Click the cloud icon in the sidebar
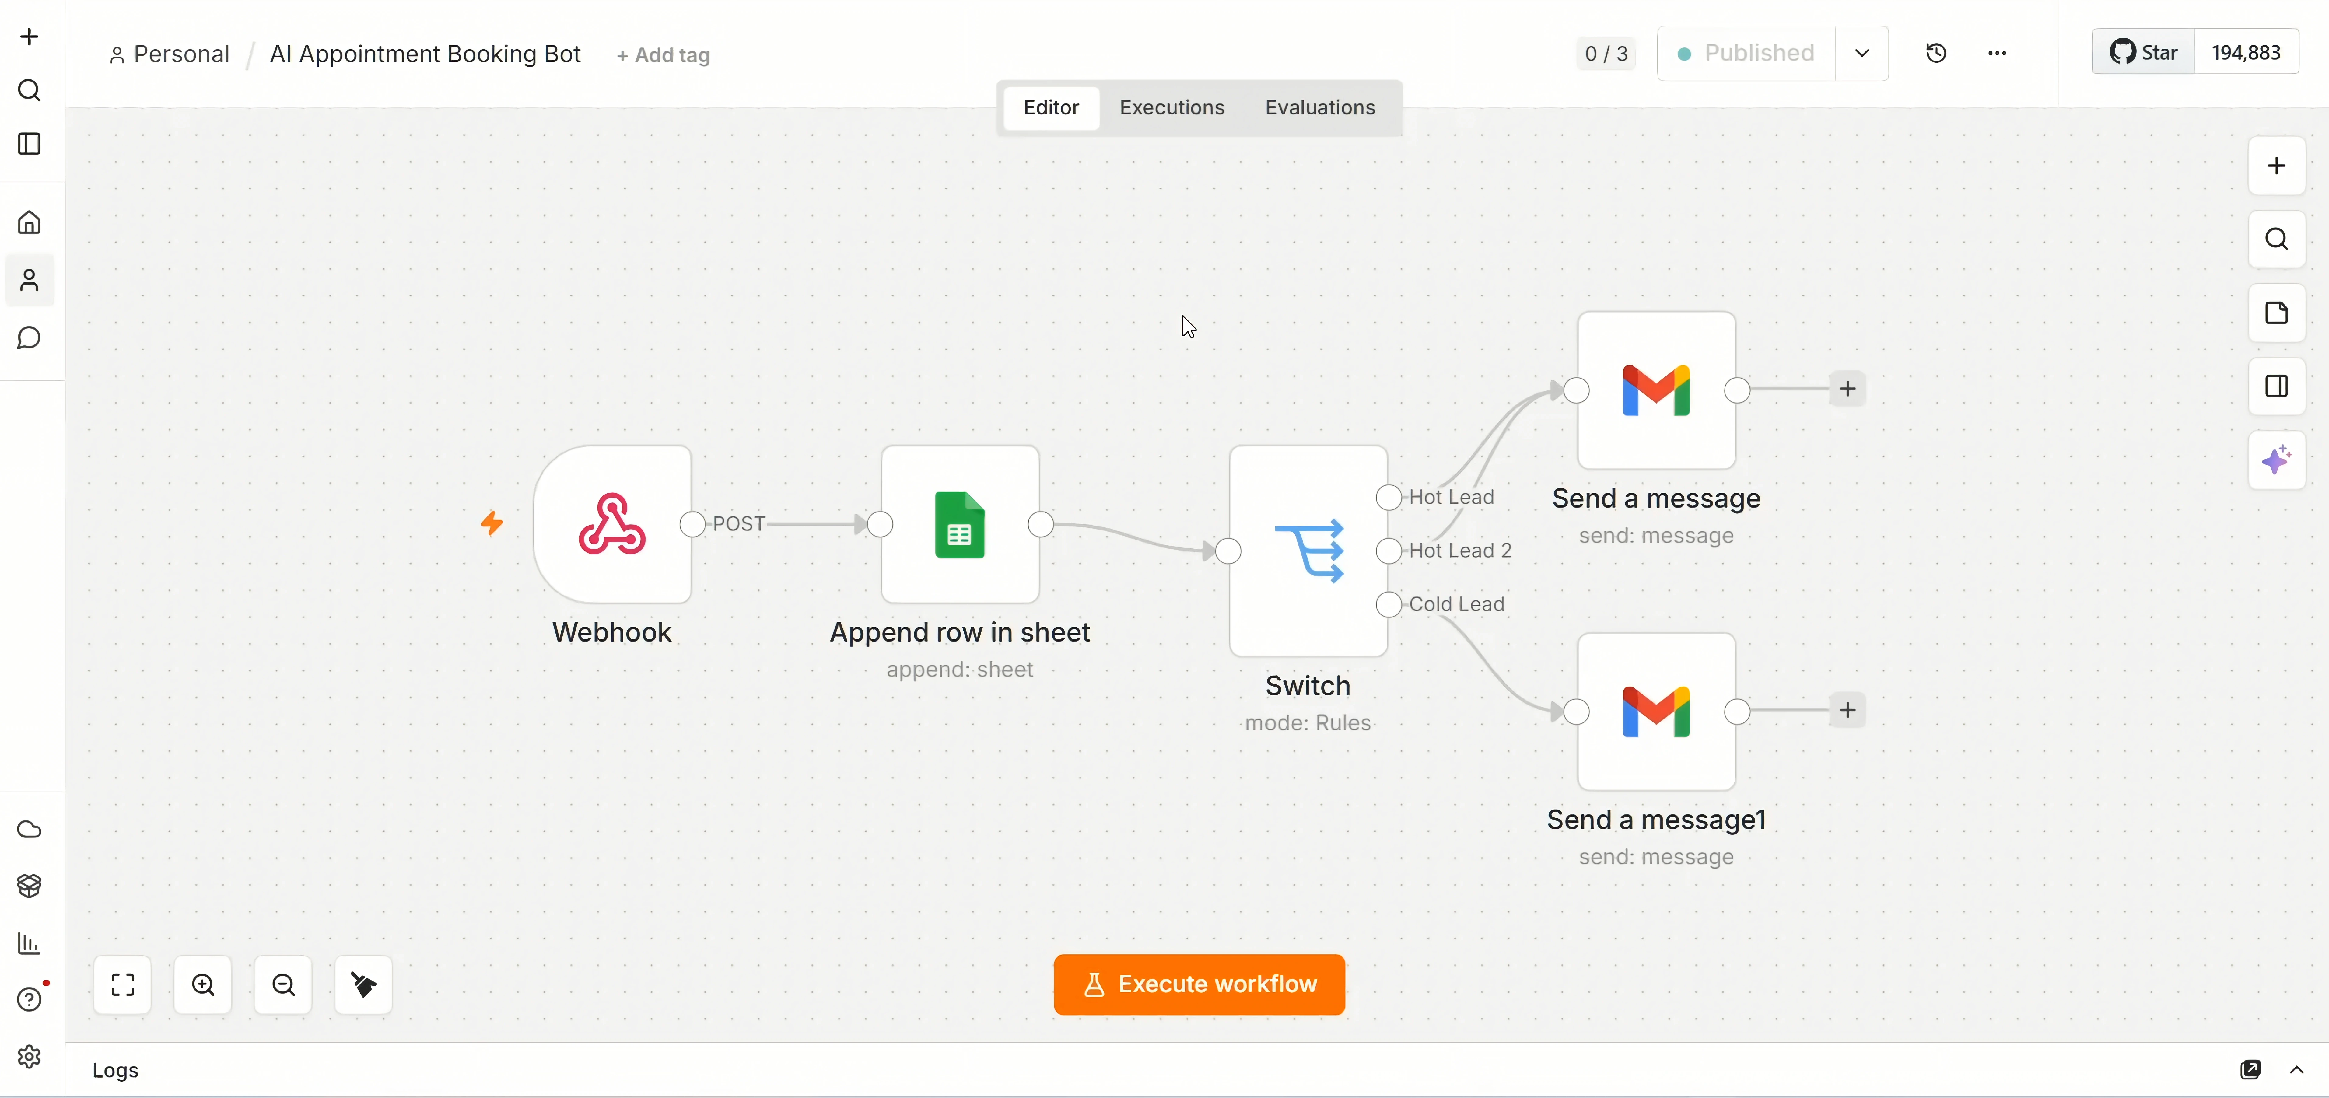The width and height of the screenshot is (2329, 1098). (x=29, y=830)
